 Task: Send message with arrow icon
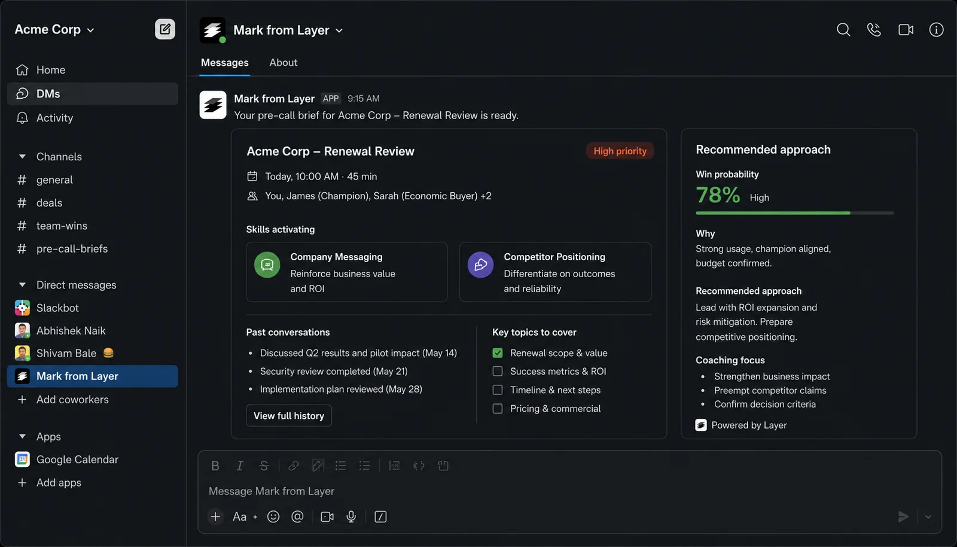point(903,516)
